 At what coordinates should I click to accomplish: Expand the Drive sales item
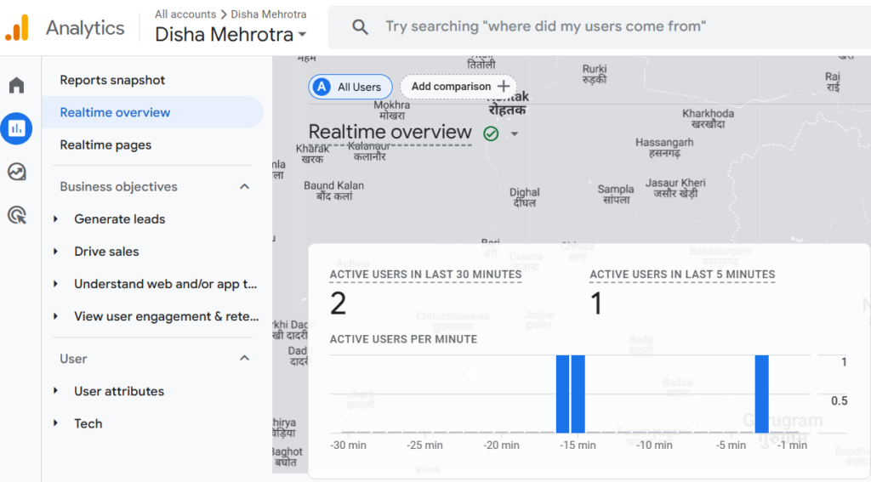click(x=56, y=252)
